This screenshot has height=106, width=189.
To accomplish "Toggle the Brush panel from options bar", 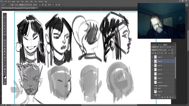I will [x=12, y=5].
